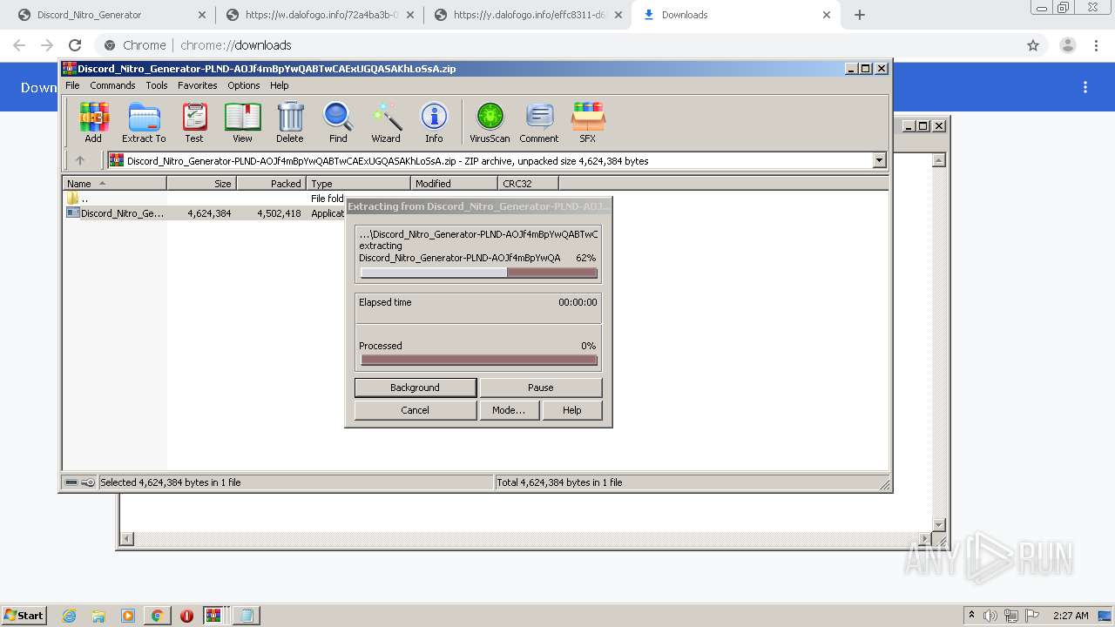This screenshot has height=627, width=1115.
Task: Click the Info toolbar icon
Action: (434, 122)
